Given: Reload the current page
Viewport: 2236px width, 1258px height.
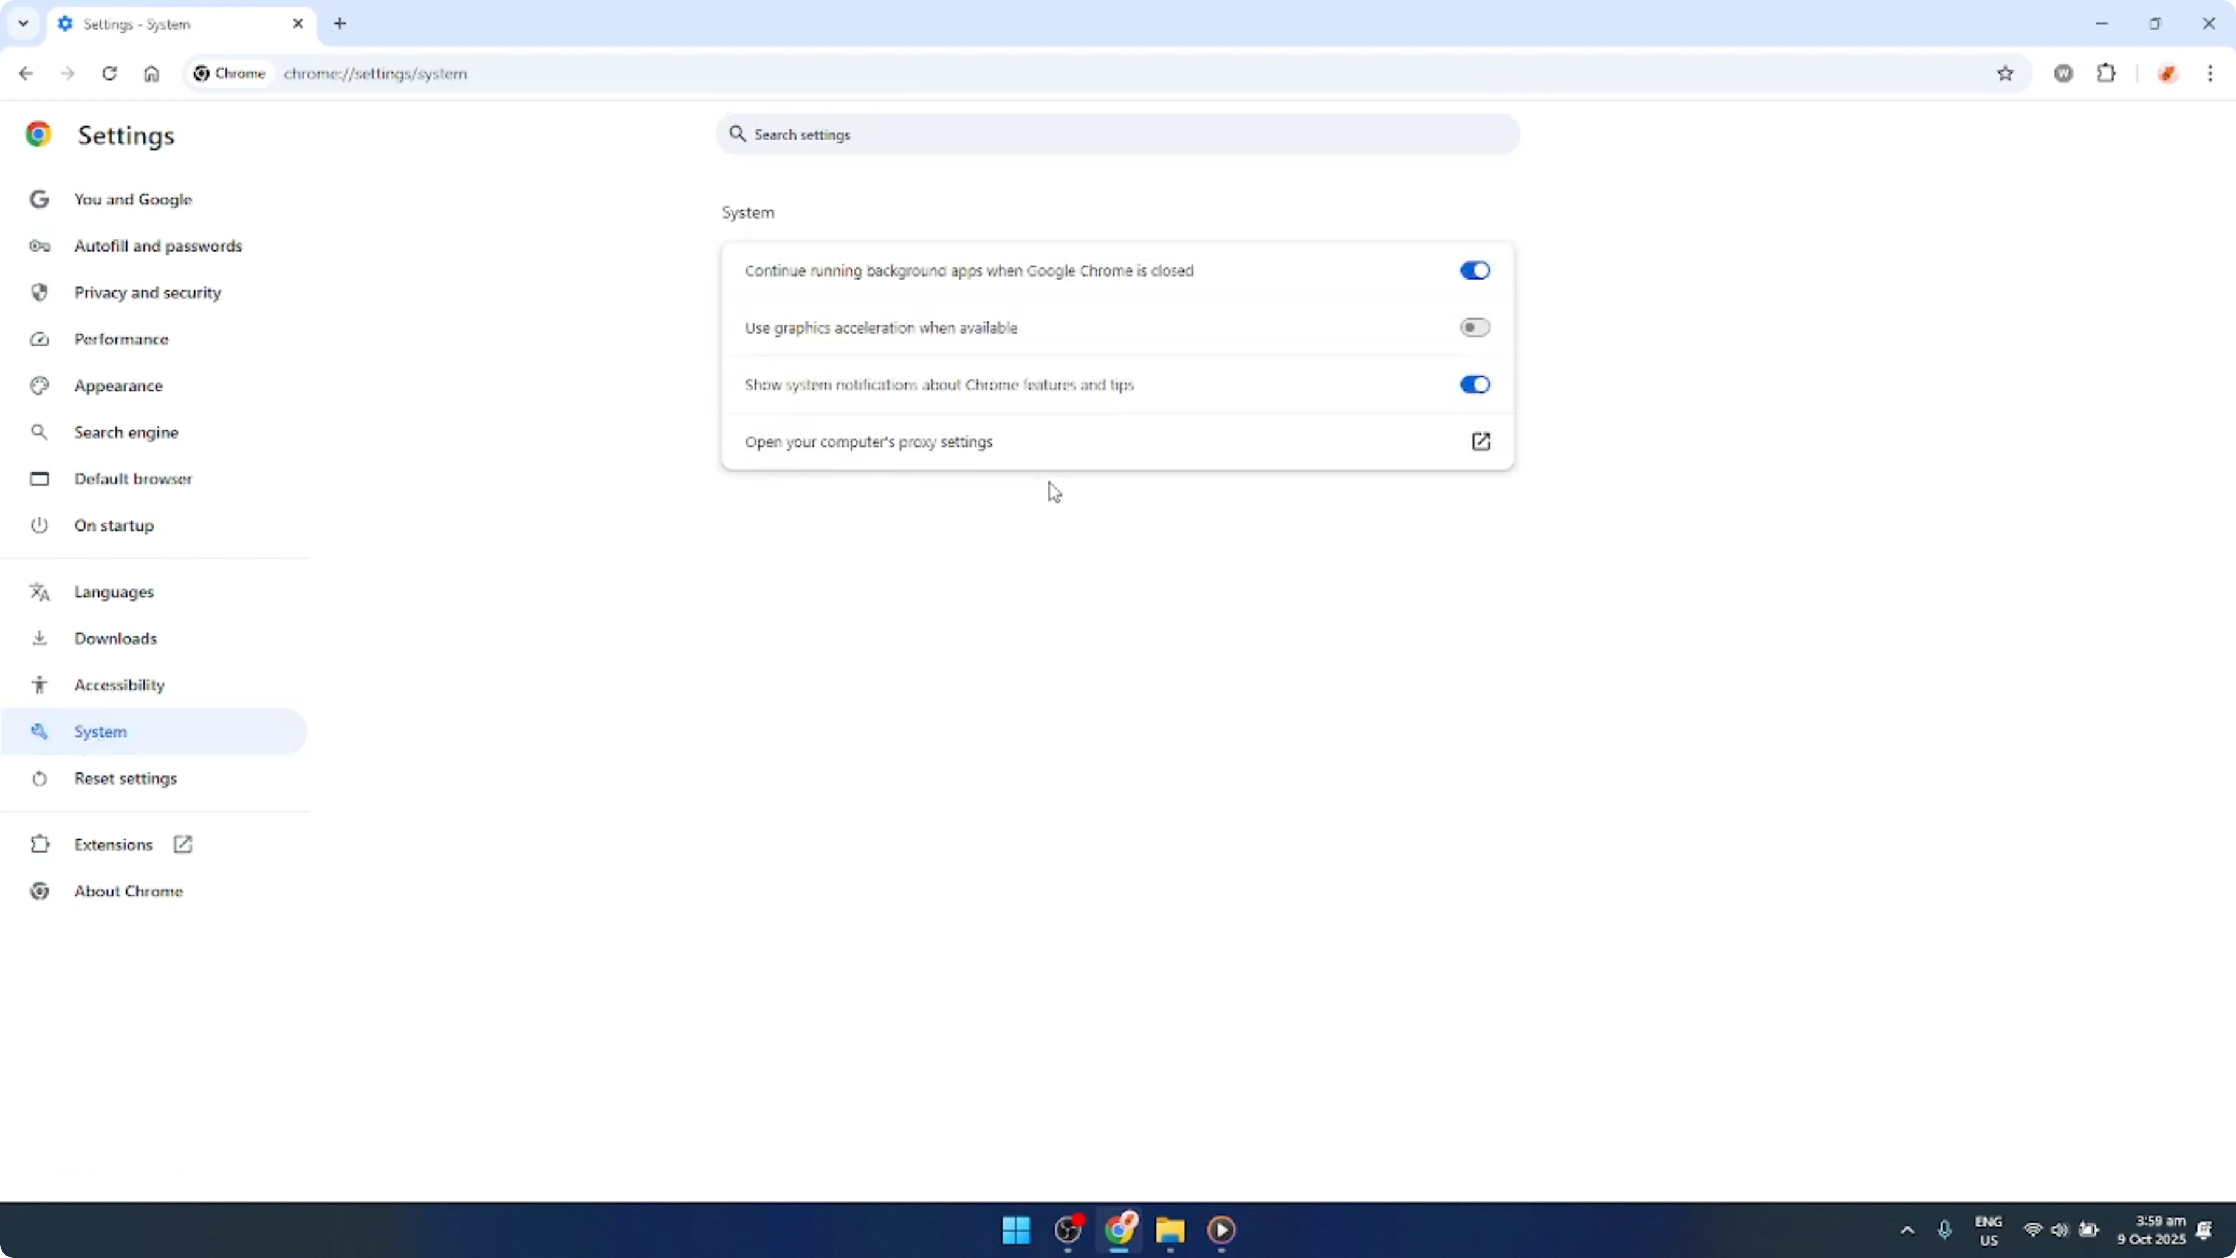Looking at the screenshot, I should click(x=109, y=74).
